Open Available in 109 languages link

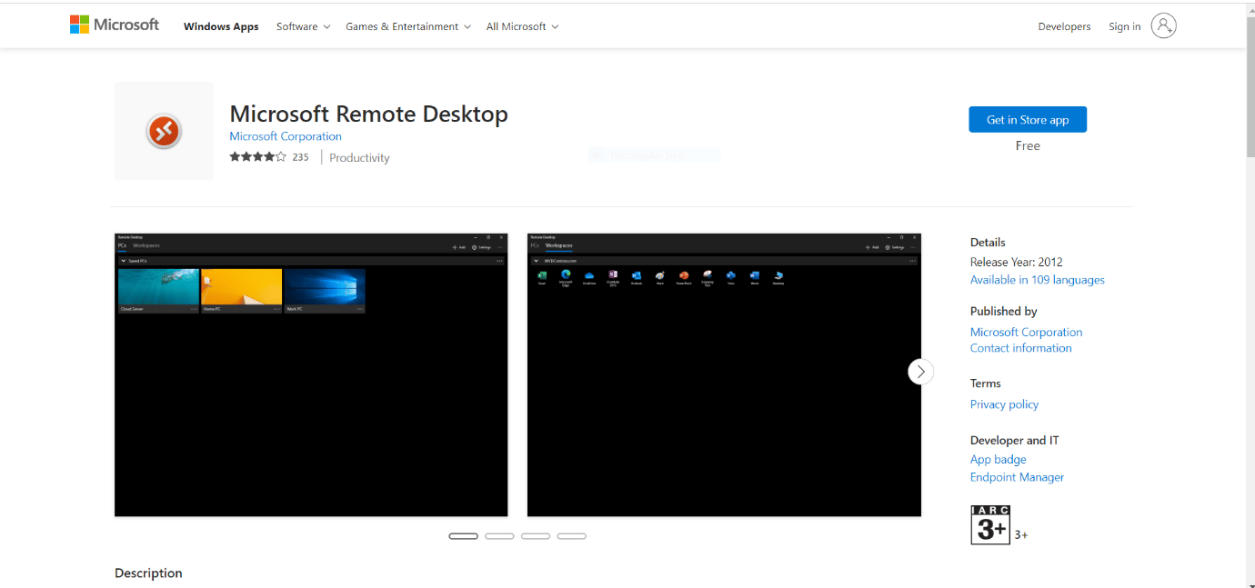pos(1038,280)
